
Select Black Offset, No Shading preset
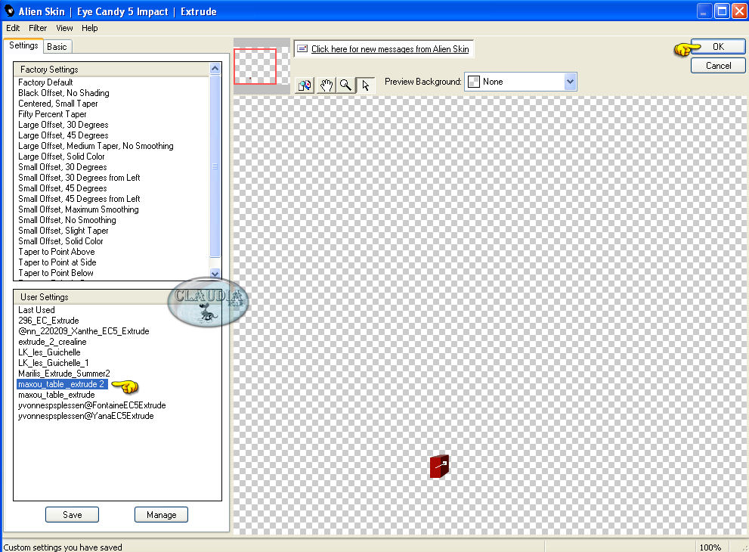63,93
